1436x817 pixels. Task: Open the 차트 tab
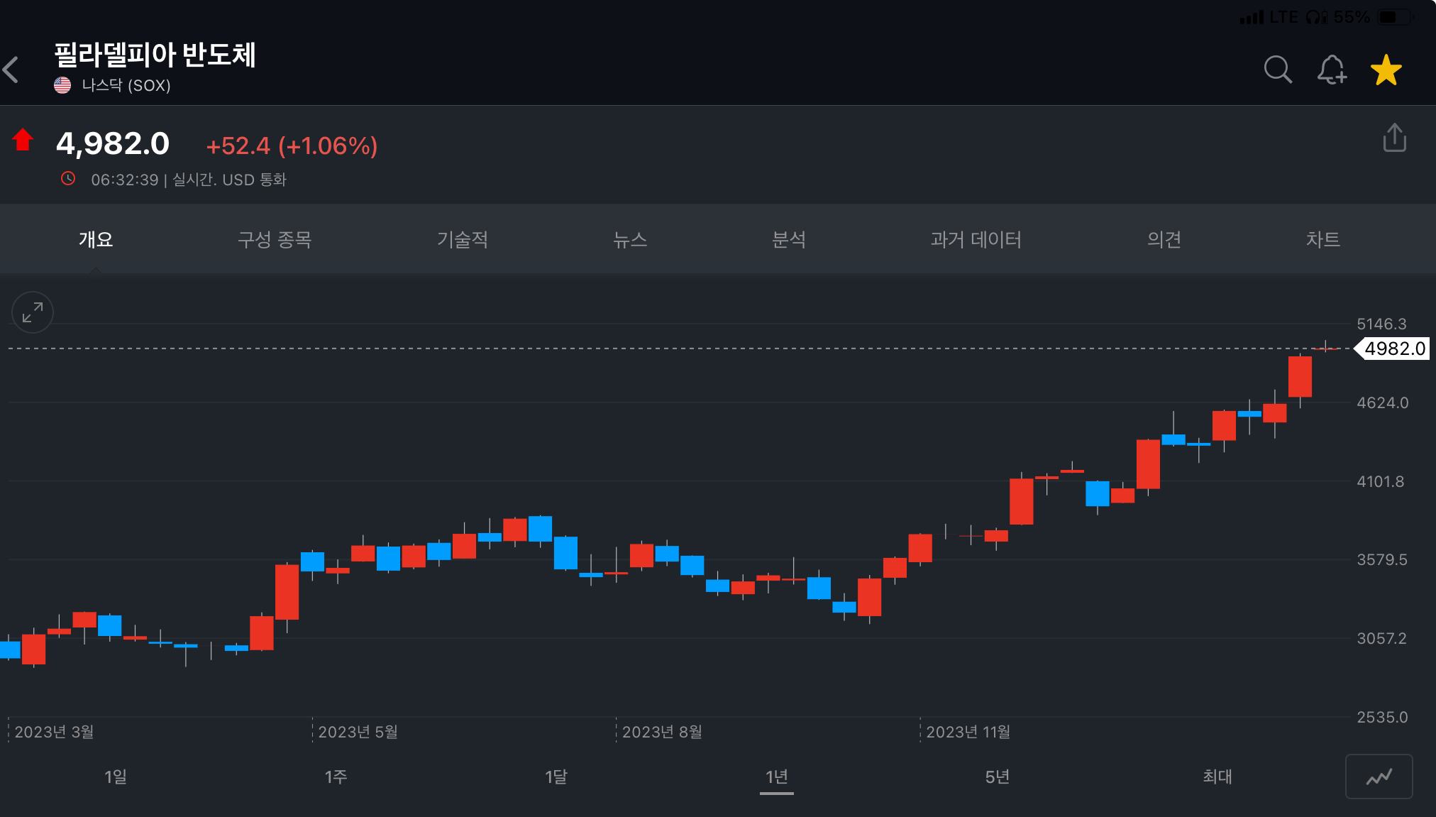[1323, 239]
